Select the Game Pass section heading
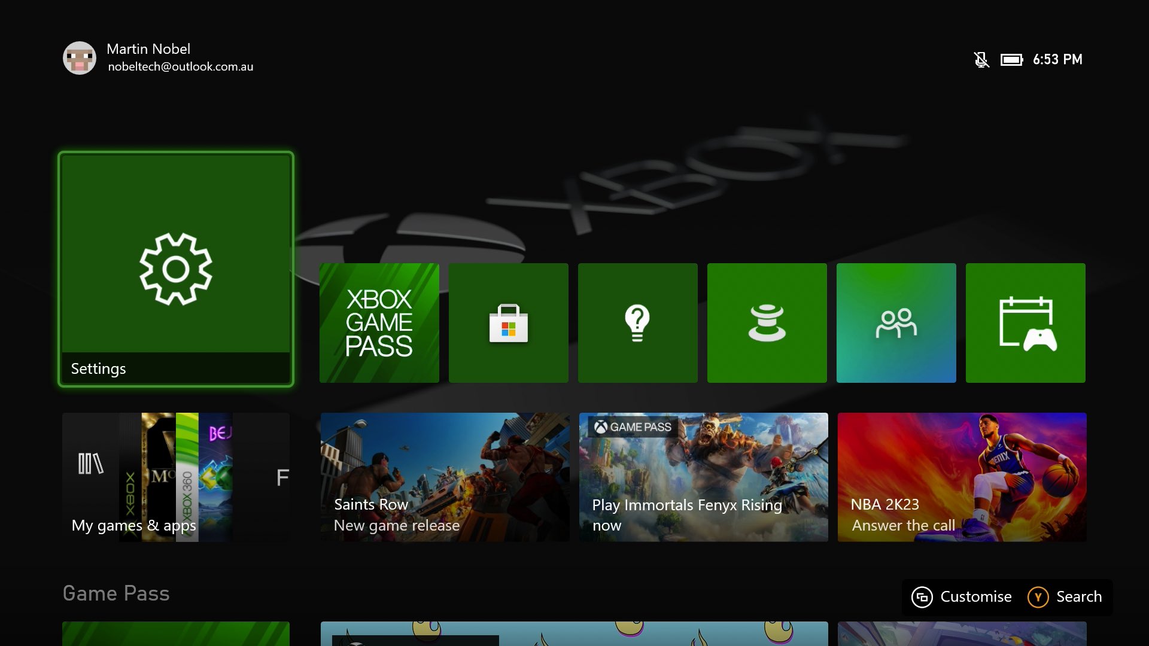Screen dimensions: 1149x646 116,593
